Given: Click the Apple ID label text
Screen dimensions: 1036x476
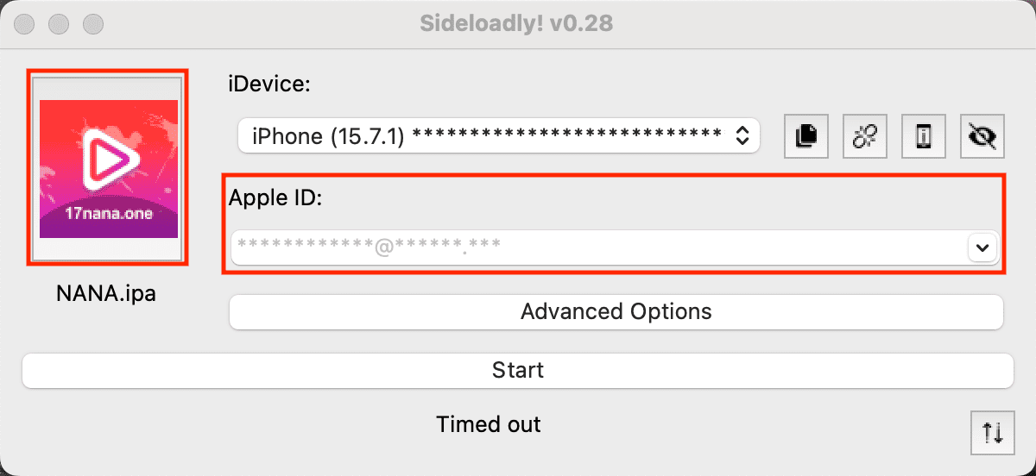Looking at the screenshot, I should tap(275, 197).
